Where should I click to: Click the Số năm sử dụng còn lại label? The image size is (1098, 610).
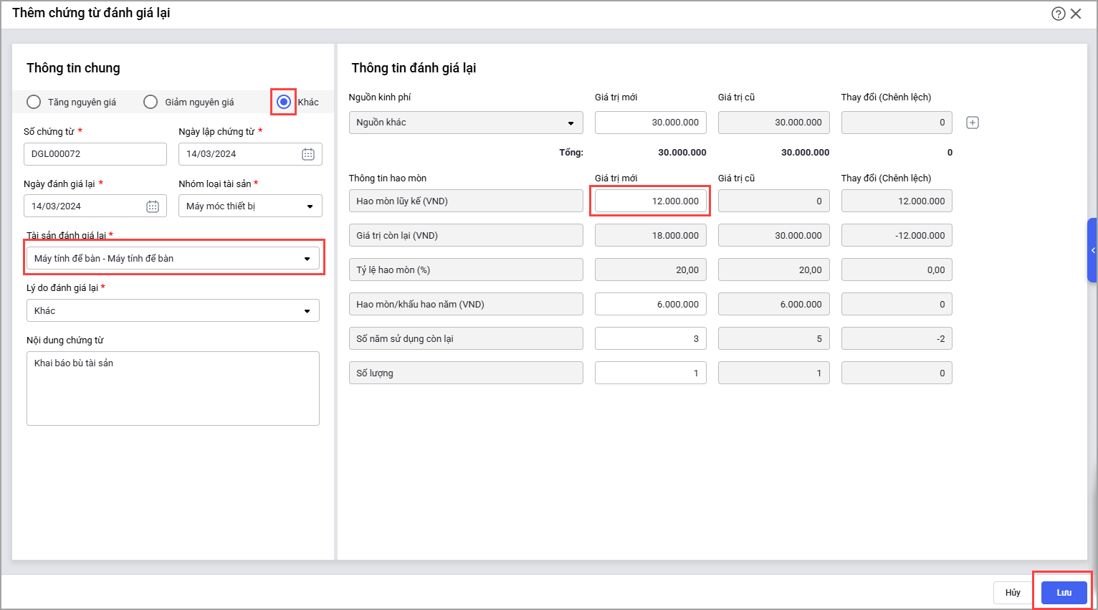tap(466, 338)
